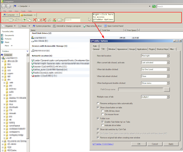Click the Map network drive icon
This screenshot has width=183, height=152.
point(84,26)
